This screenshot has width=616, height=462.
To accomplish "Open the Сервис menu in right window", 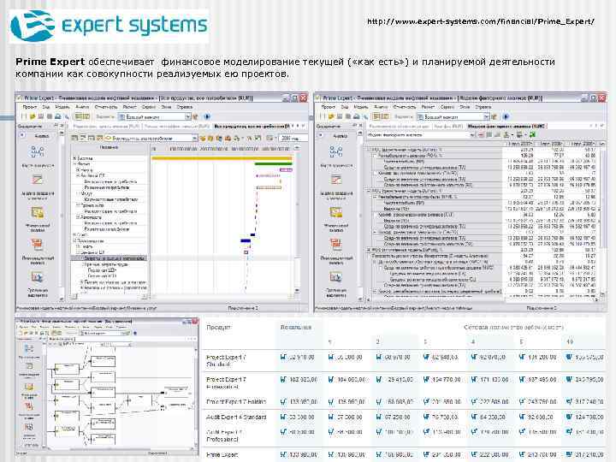I will (447, 107).
